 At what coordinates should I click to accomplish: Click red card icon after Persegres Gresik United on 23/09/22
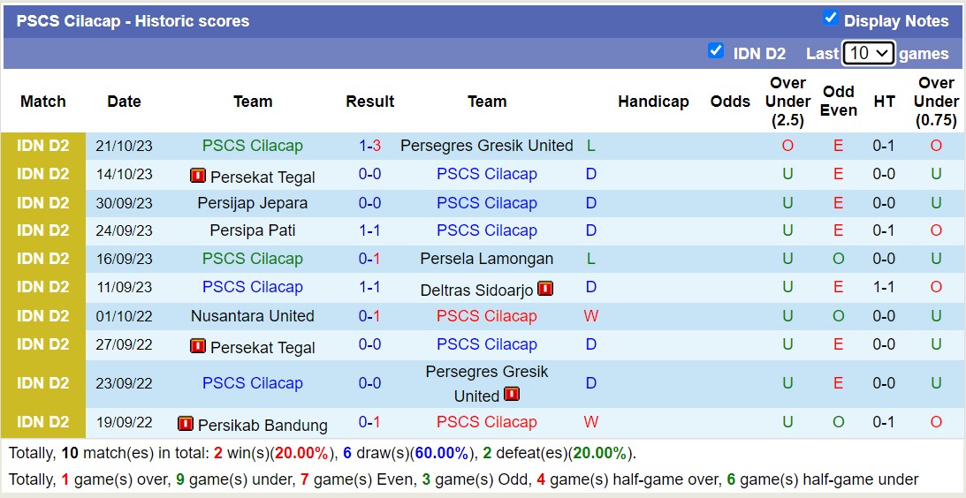point(512,394)
